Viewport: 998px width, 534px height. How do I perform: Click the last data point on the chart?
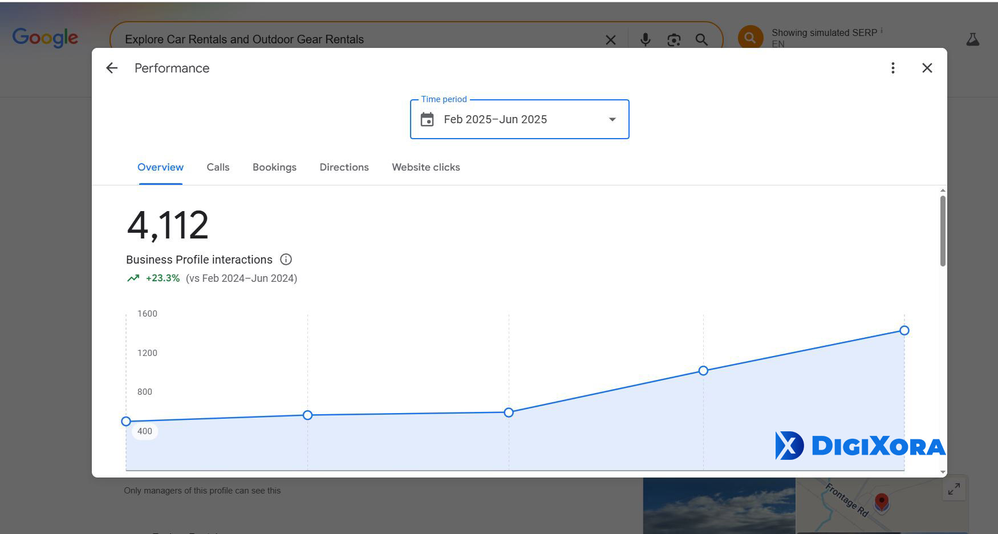(904, 330)
